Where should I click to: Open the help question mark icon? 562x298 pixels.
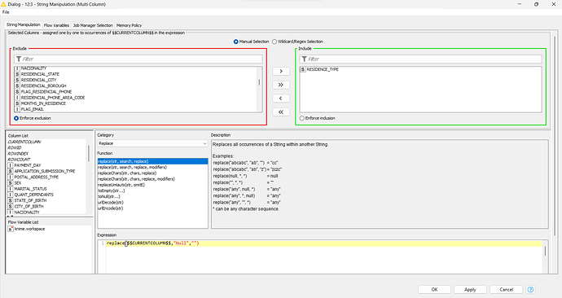coord(530,289)
